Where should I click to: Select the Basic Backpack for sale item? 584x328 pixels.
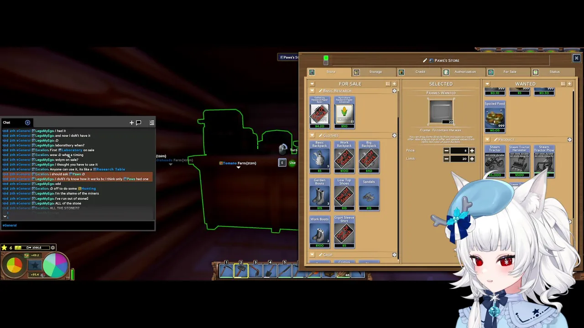tap(319, 157)
